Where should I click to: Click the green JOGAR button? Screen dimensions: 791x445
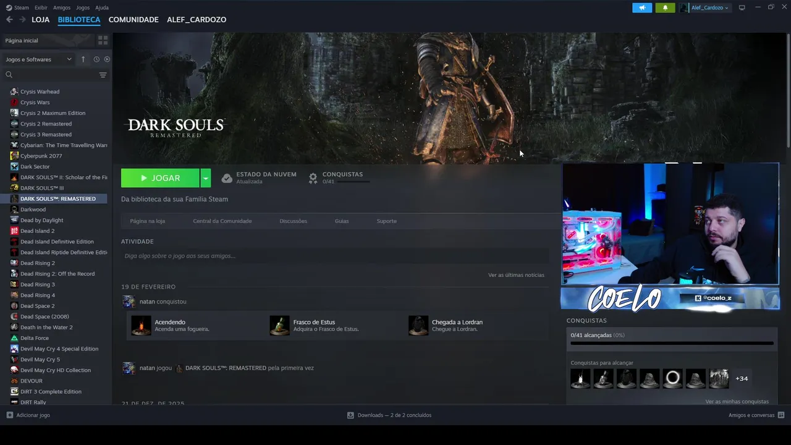[160, 178]
